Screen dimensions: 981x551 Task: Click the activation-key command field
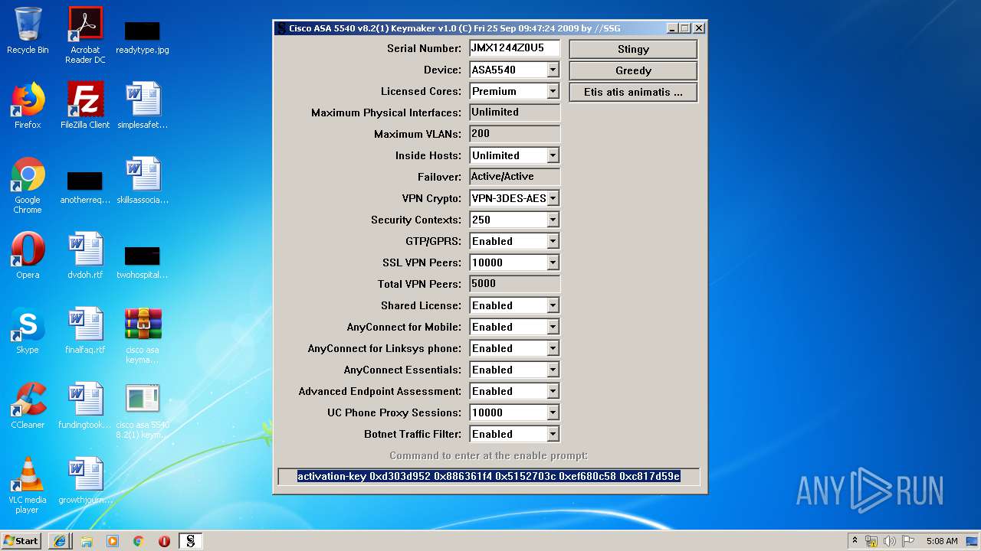point(488,477)
